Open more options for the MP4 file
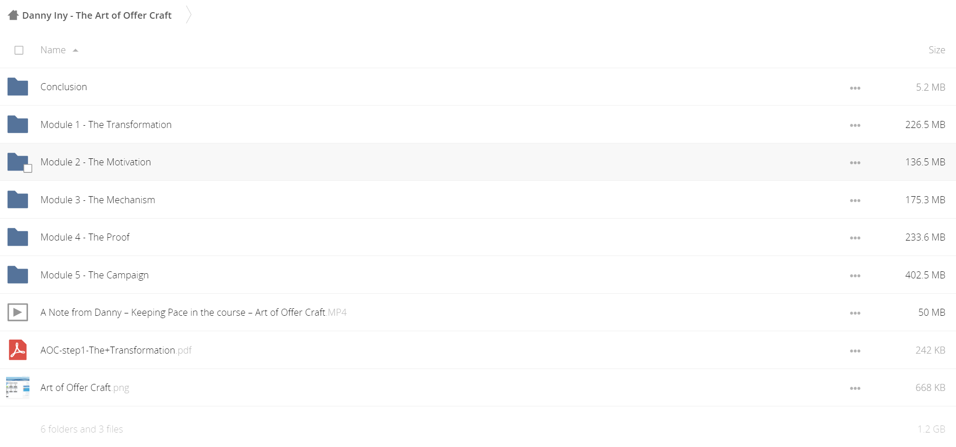Viewport: 956px width, 447px height. (855, 313)
